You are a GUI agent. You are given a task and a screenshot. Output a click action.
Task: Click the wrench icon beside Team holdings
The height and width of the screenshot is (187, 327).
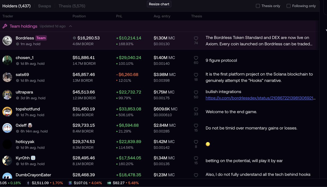pyautogui.click(x=5, y=26)
